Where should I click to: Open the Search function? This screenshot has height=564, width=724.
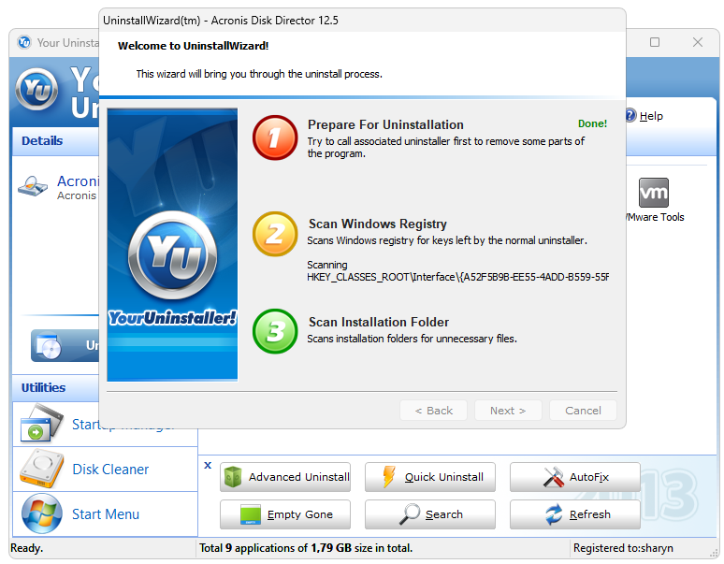pyautogui.click(x=430, y=514)
